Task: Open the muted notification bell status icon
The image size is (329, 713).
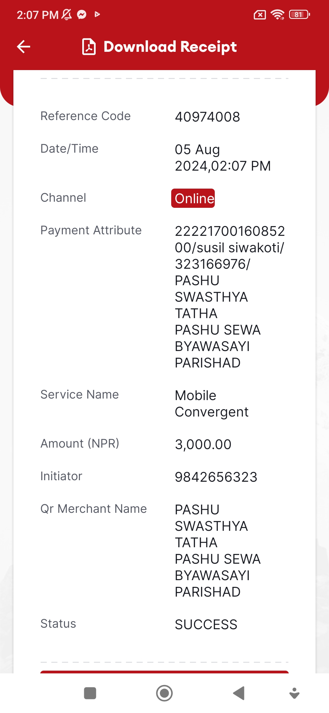Action: [x=67, y=14]
